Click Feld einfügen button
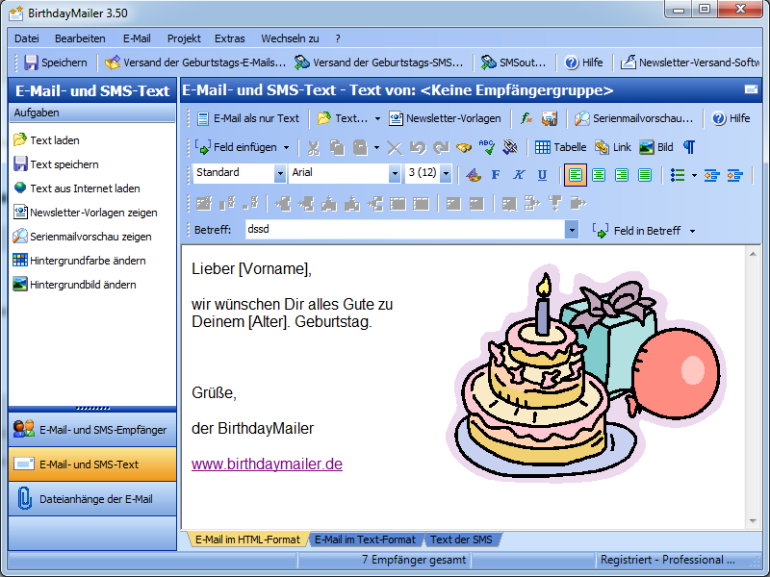Viewport: 770px width, 577px height. click(x=236, y=147)
